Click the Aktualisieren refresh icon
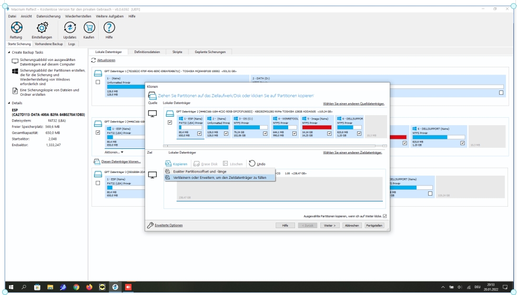This screenshot has width=517, height=295. [93, 60]
